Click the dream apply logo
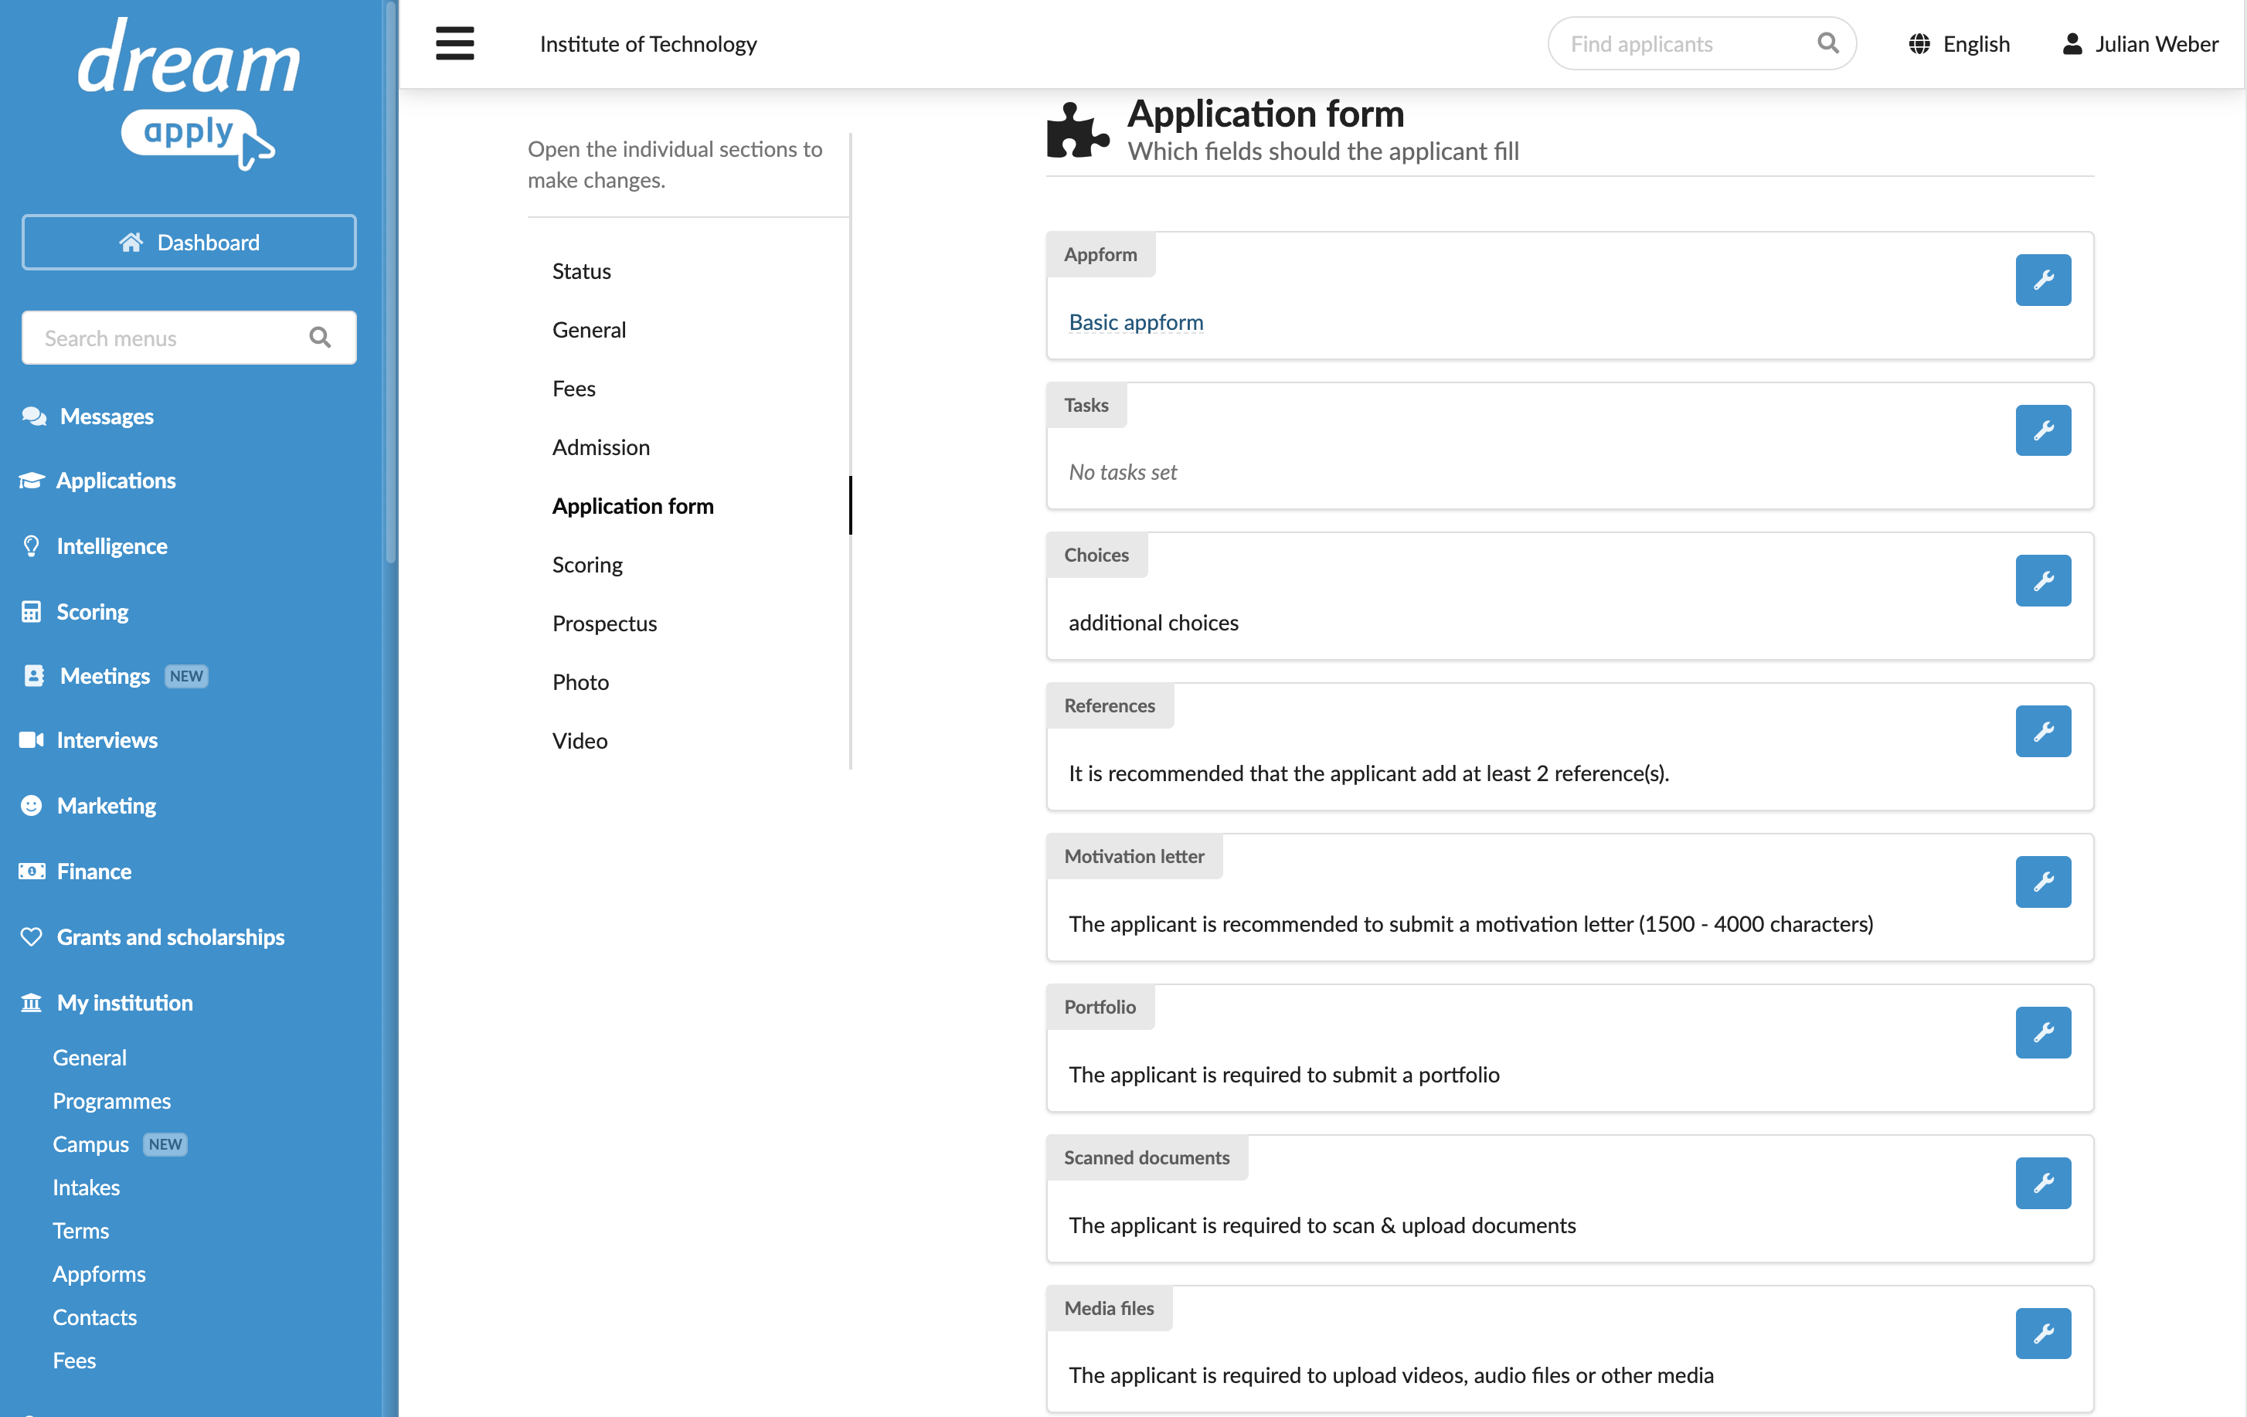 coord(189,93)
